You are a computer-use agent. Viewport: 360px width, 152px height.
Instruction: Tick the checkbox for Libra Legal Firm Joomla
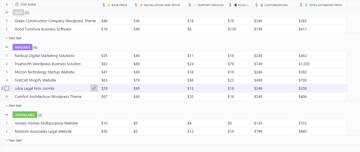click(7, 88)
